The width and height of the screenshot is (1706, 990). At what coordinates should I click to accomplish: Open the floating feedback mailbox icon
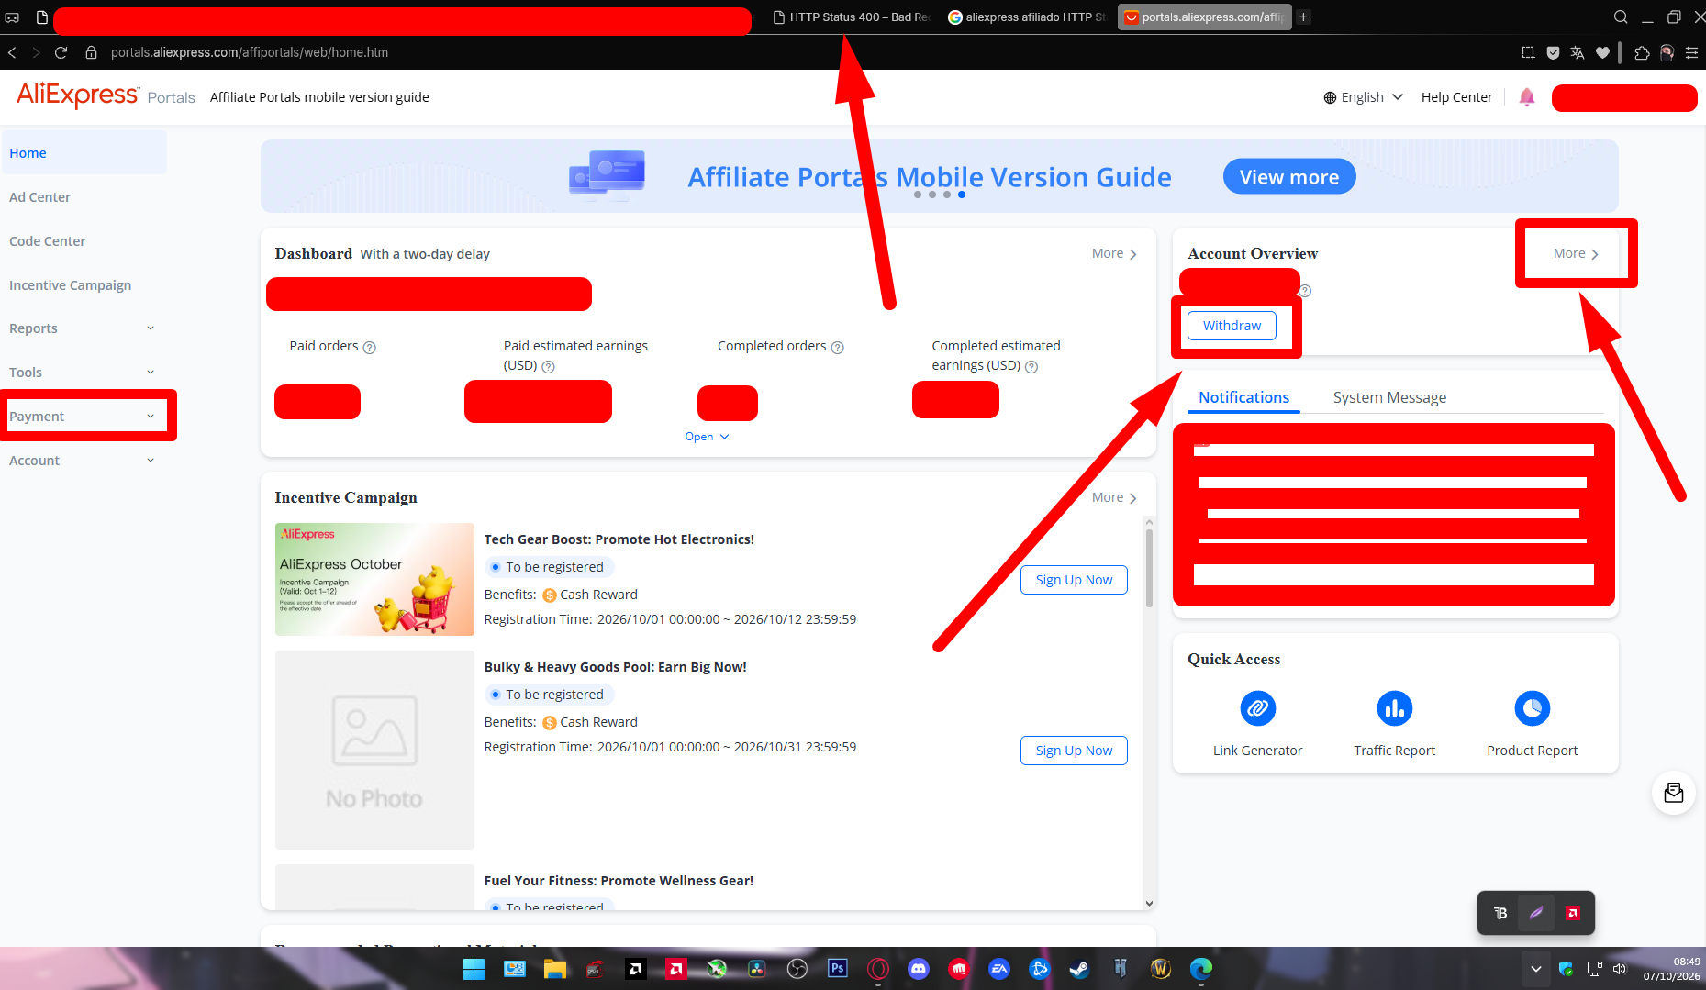1674,793
